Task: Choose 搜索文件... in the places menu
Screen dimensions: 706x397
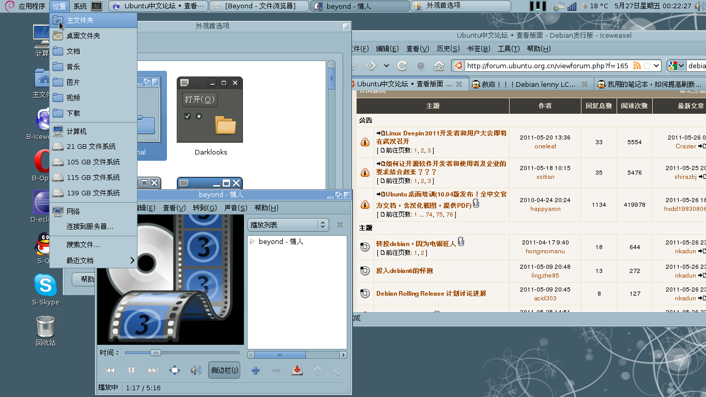Action: (93, 245)
